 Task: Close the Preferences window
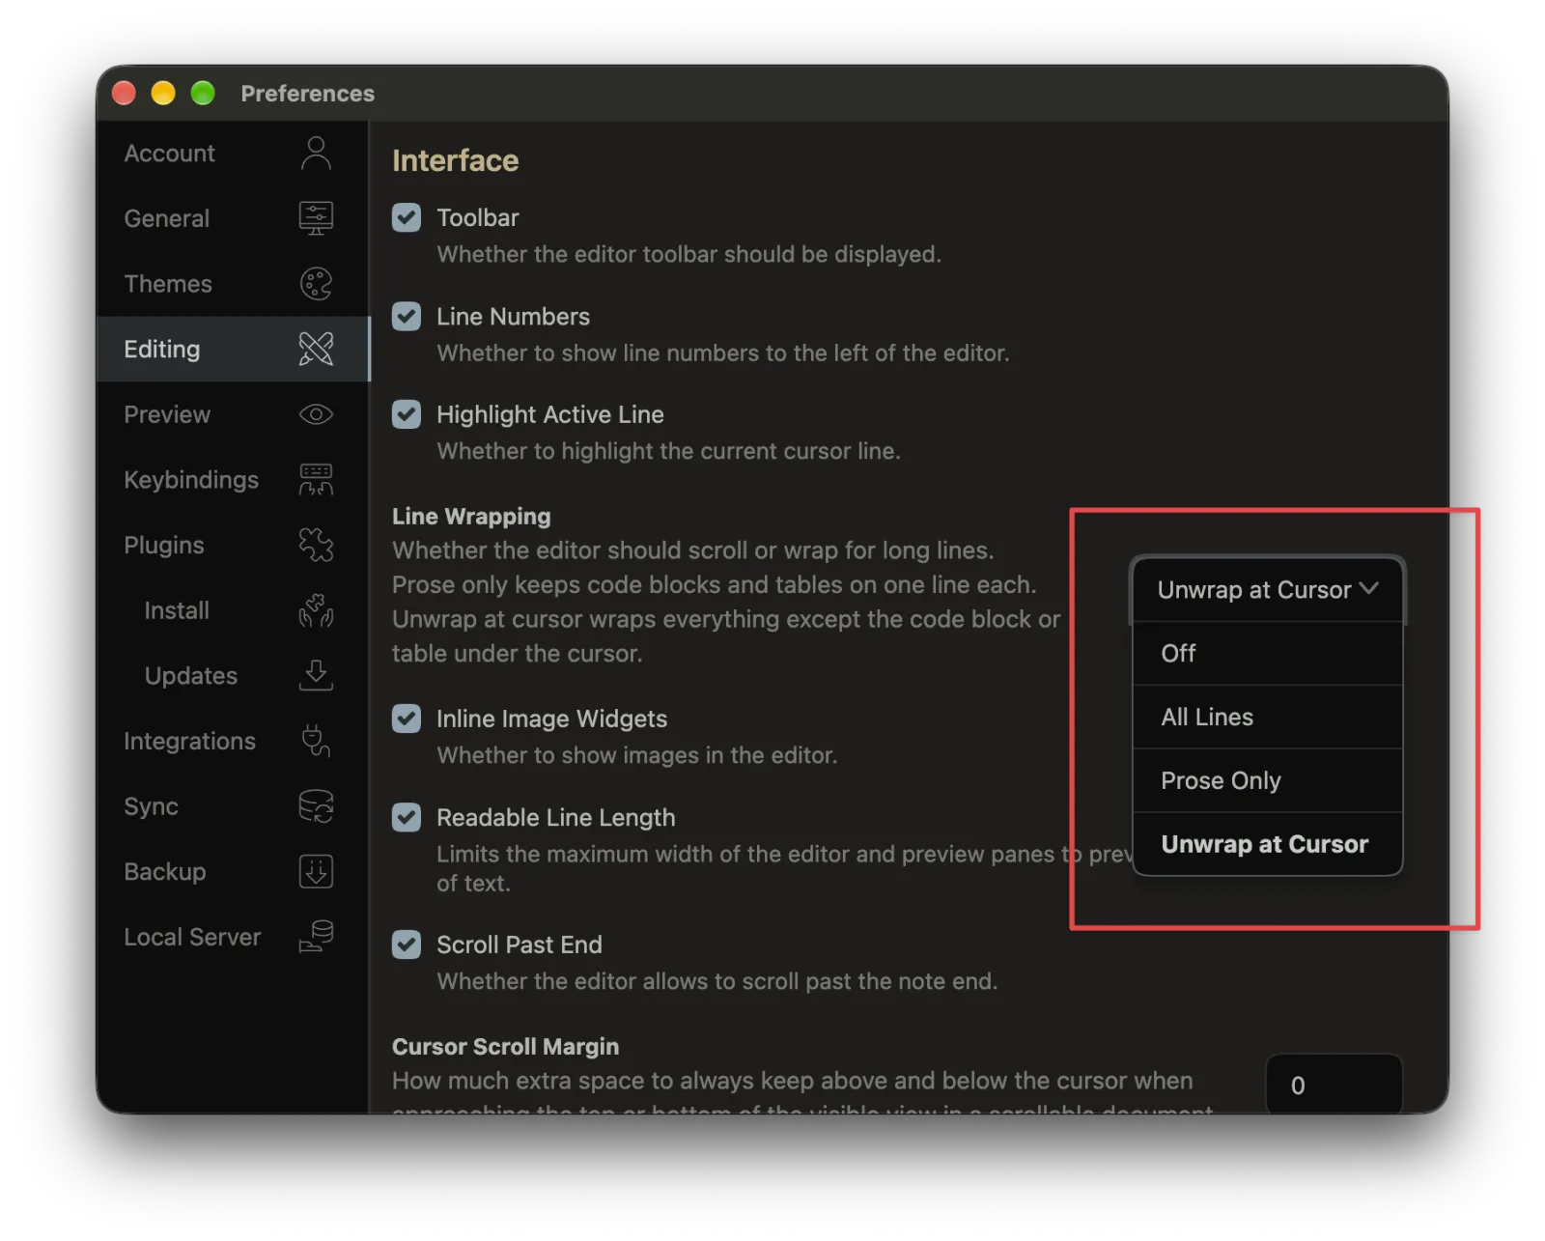click(124, 93)
